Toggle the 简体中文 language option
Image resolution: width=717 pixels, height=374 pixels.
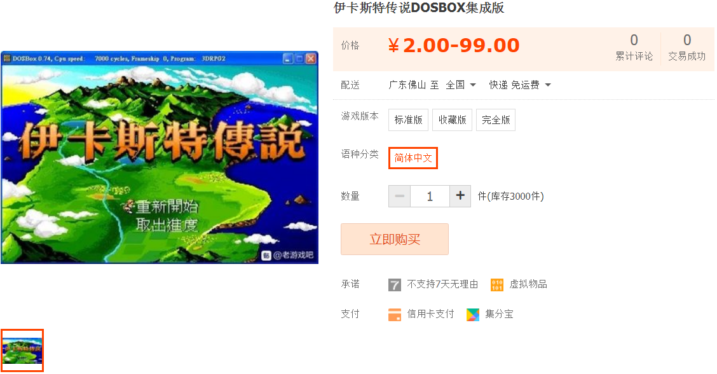point(413,158)
